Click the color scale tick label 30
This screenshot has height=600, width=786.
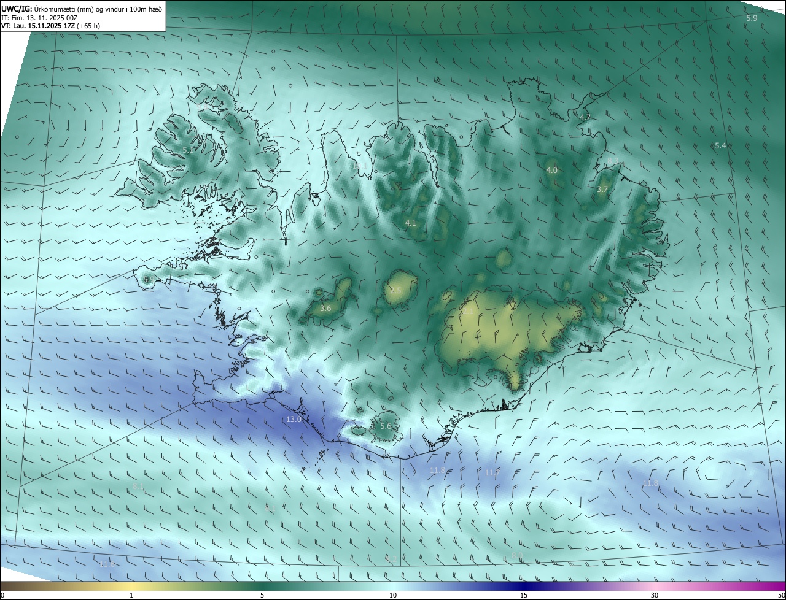click(x=655, y=595)
